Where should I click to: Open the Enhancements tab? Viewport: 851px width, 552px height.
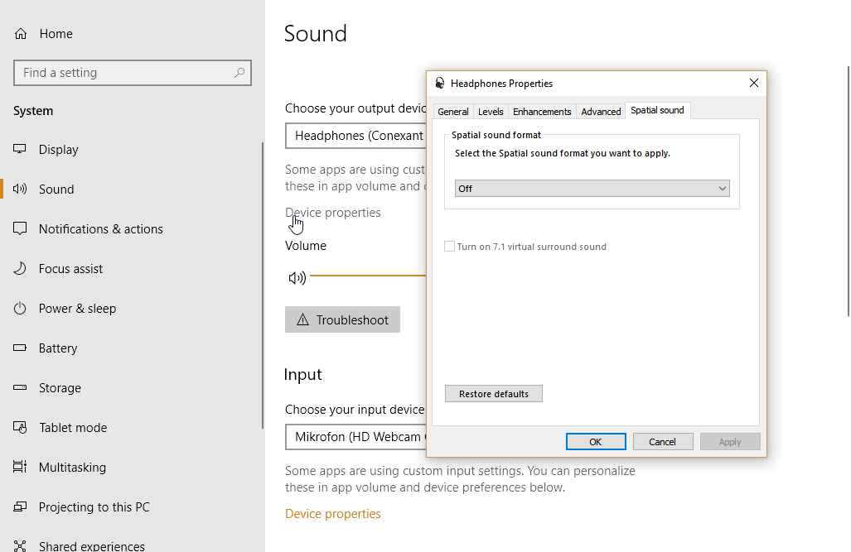pyautogui.click(x=542, y=112)
